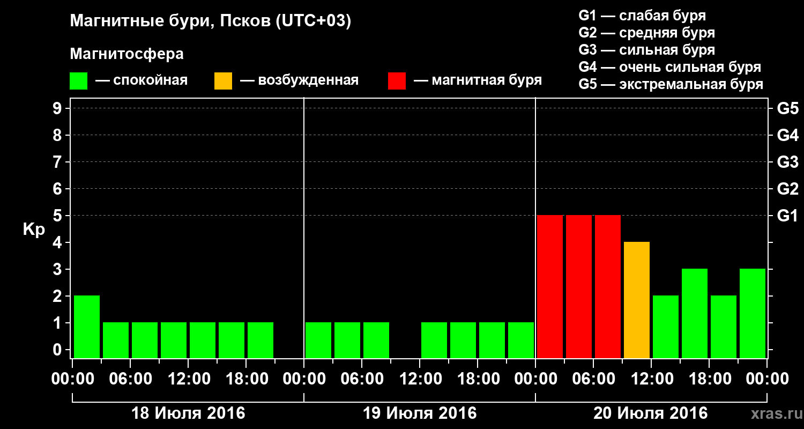Click the 12:00 tick label under 19 July
This screenshot has height=429, width=804.
(420, 379)
